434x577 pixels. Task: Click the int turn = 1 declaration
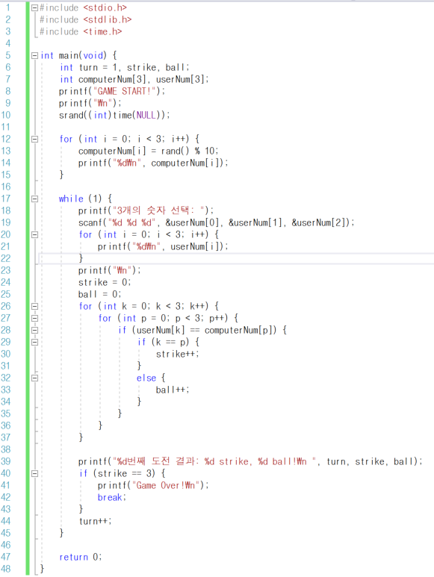pos(88,67)
